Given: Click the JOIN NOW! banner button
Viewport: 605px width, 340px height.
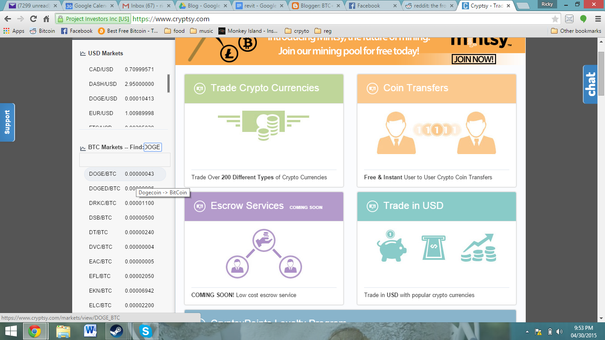Looking at the screenshot, I should click(x=473, y=59).
